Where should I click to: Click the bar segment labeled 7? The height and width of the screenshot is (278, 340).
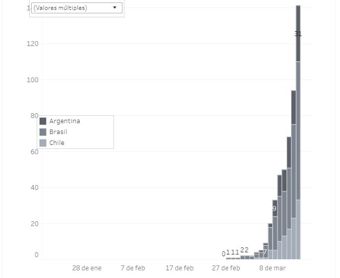coord(265,252)
